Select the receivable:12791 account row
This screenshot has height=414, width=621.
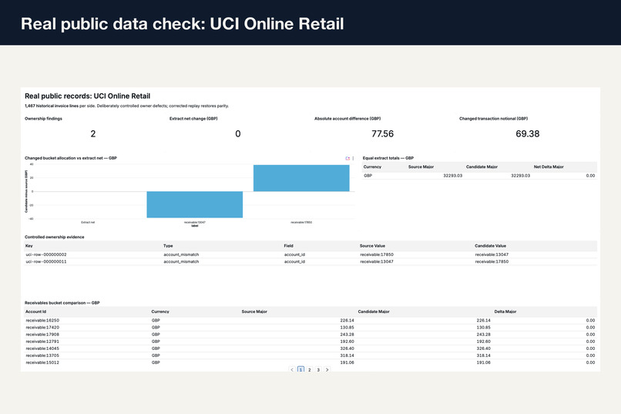pyautogui.click(x=310, y=342)
